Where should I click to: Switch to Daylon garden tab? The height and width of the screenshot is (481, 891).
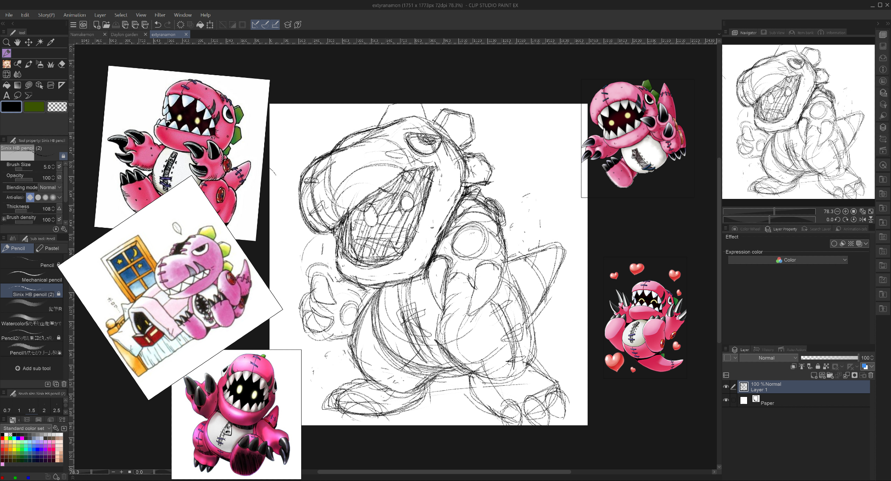(124, 34)
